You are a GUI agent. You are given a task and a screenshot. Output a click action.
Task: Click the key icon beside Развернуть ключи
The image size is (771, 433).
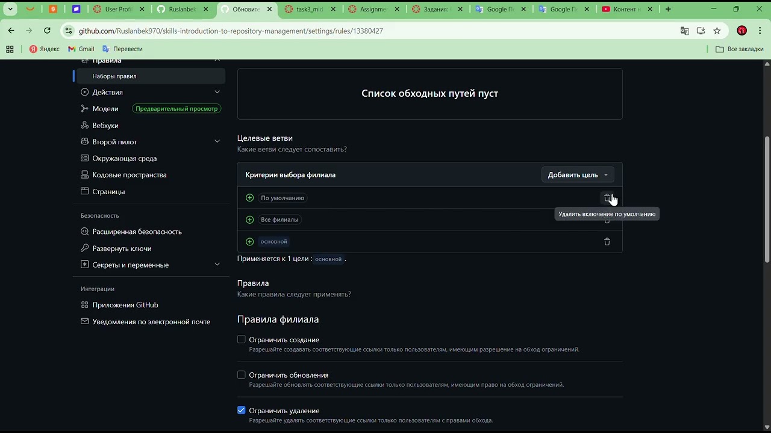[85, 248]
